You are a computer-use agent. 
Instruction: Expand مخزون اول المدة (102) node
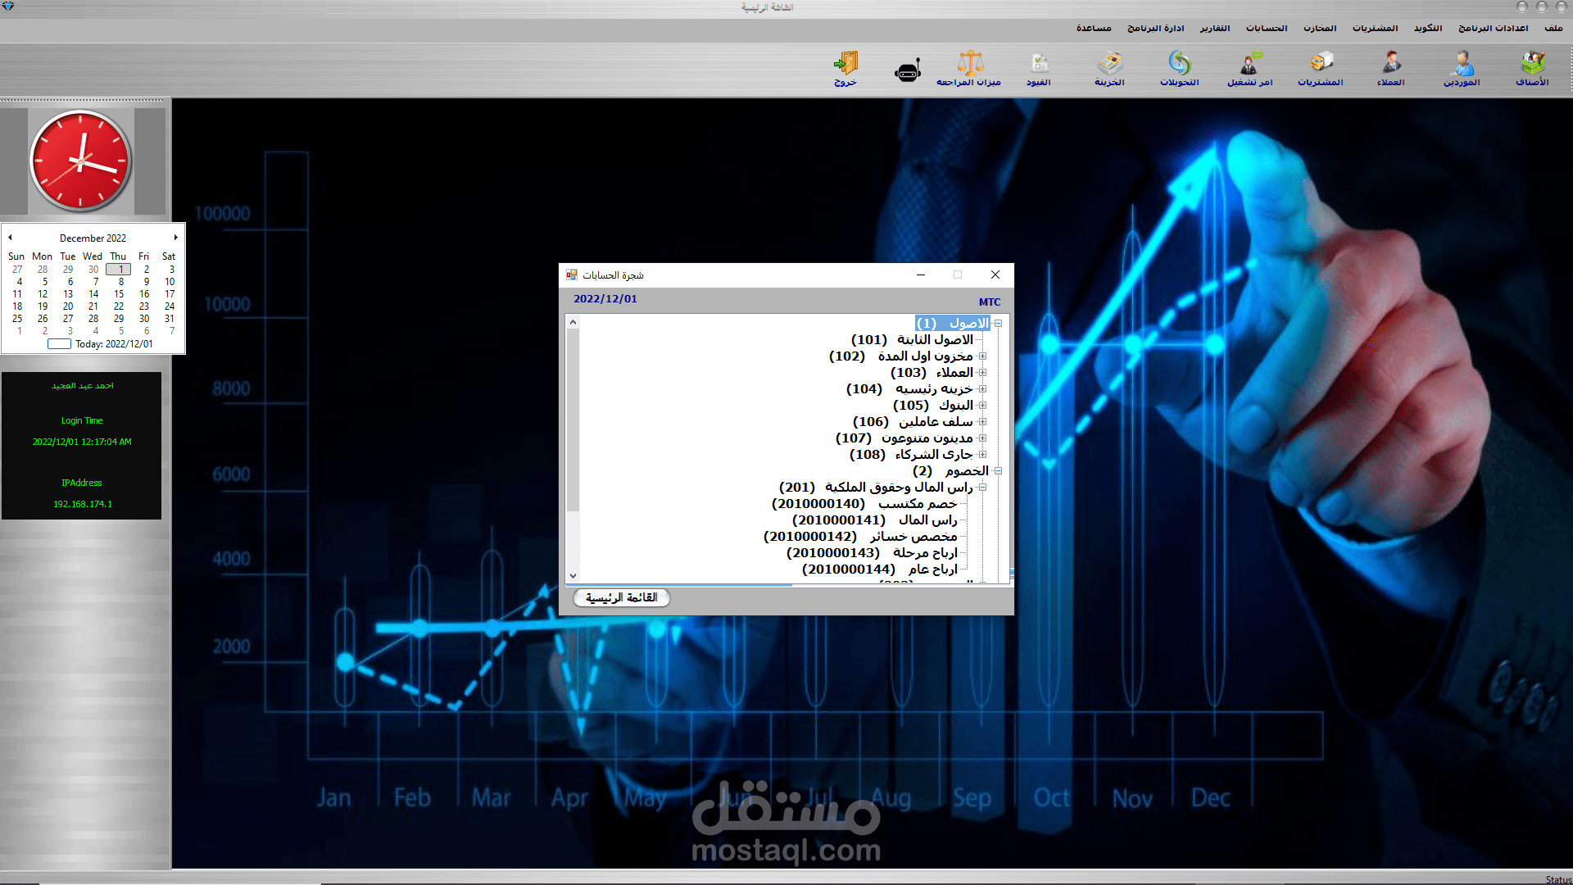[x=982, y=356]
